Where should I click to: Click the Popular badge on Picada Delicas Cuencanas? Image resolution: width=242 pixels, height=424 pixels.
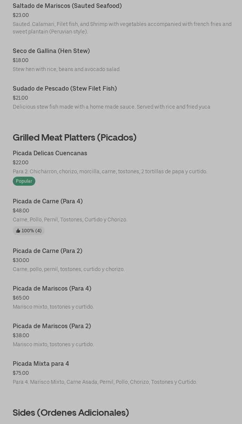(24, 181)
